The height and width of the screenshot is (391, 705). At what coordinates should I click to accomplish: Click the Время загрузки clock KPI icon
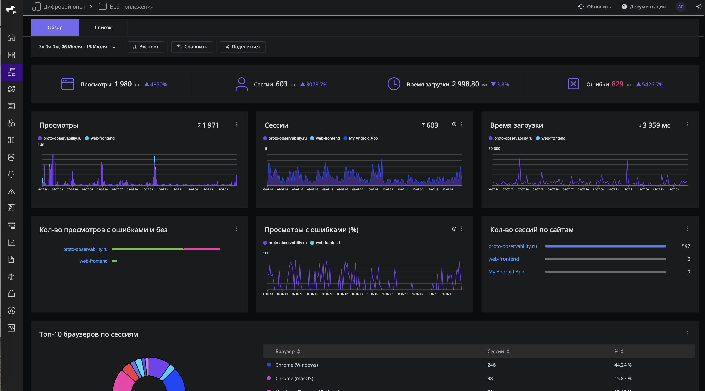(x=394, y=84)
